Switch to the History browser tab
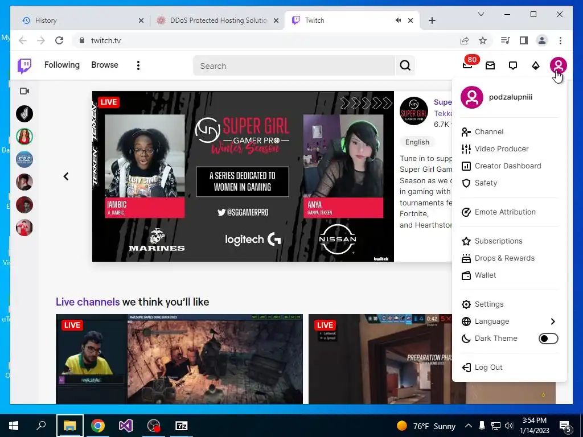Image resolution: width=583 pixels, height=437 pixels. pyautogui.click(x=79, y=20)
